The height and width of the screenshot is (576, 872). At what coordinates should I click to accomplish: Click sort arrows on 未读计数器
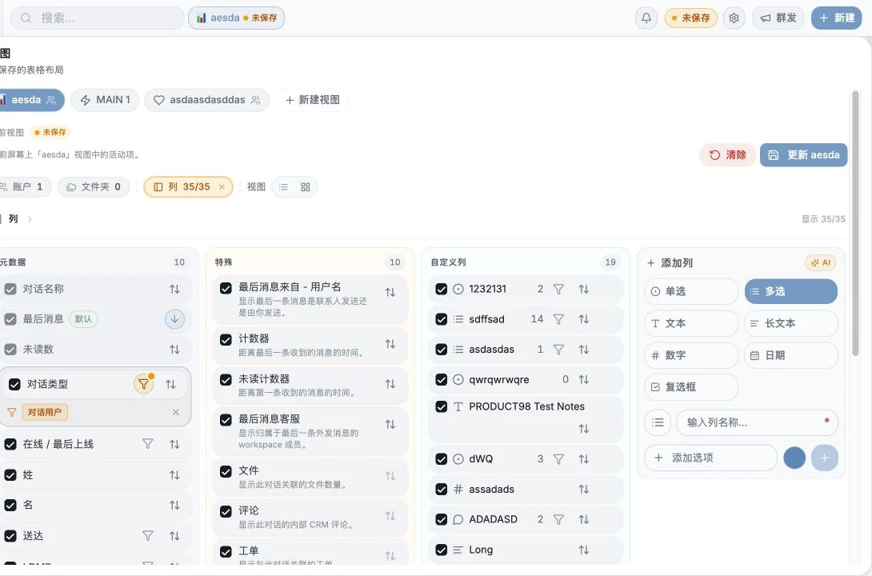tap(390, 384)
